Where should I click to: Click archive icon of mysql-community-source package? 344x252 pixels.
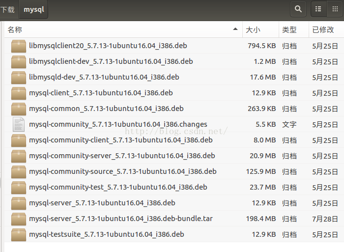[x=19, y=172]
